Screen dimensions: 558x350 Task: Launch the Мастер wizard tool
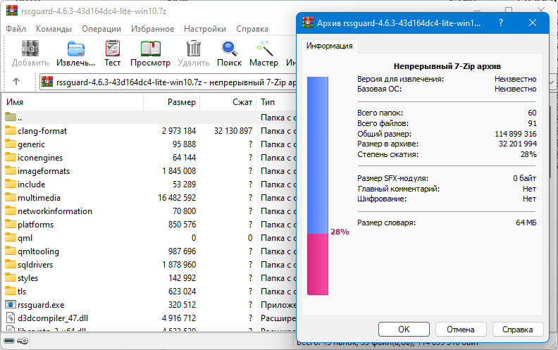click(264, 49)
